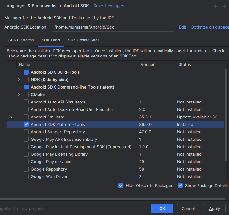This screenshot has height=215, width=229.
Task: Toggle Show Package Details checkbox
Action: click(x=180, y=185)
